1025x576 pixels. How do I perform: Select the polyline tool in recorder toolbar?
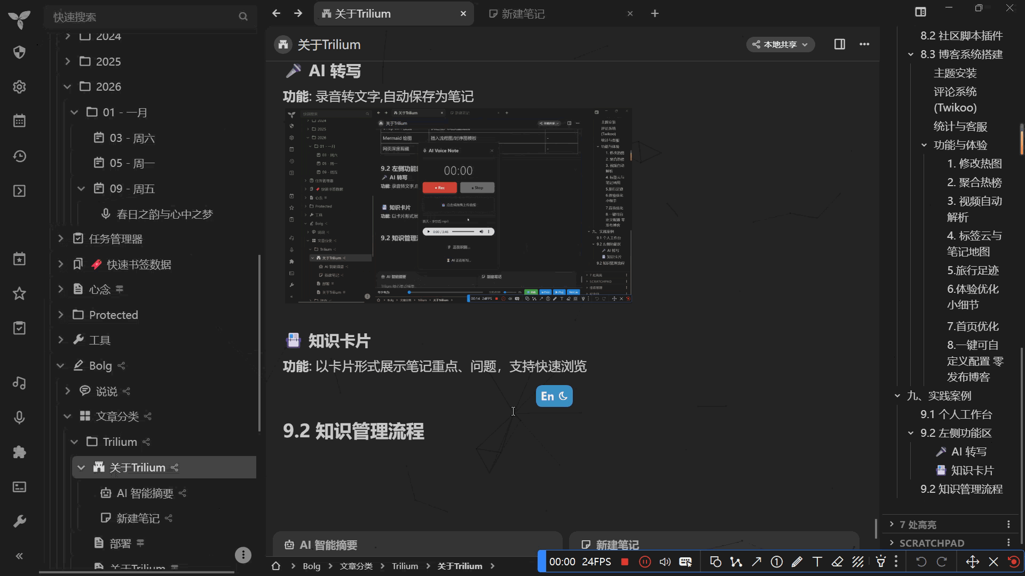tap(736, 562)
